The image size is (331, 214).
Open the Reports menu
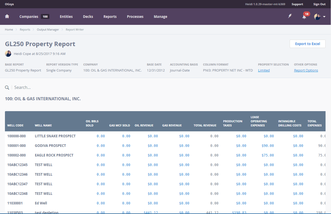pyautogui.click(x=110, y=17)
